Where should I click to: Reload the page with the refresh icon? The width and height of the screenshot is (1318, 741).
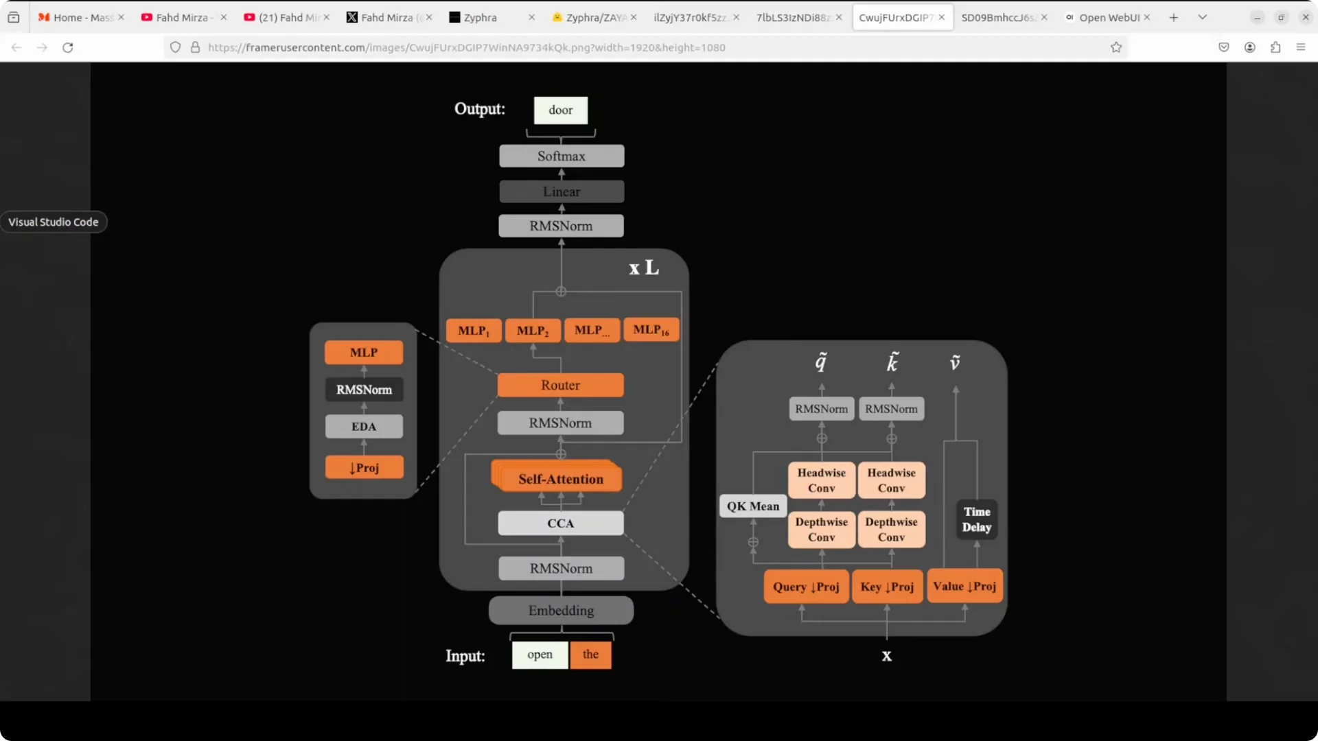tap(67, 47)
